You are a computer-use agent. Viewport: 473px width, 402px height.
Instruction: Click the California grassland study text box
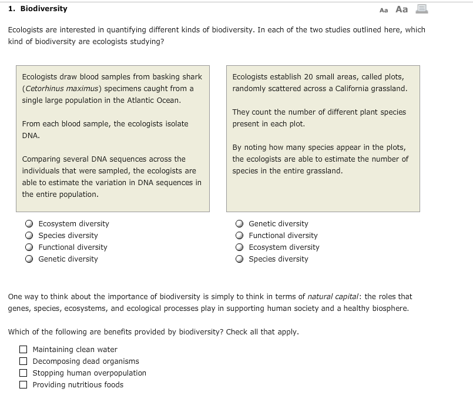coord(322,138)
